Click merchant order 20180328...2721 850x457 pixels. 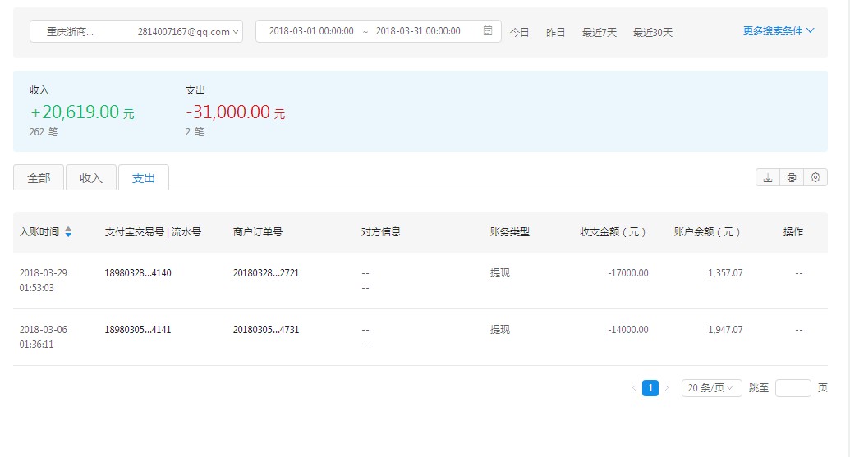(266, 273)
